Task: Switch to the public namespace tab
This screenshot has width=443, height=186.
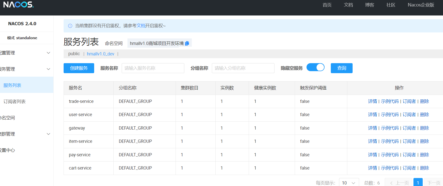Action: click(x=74, y=54)
